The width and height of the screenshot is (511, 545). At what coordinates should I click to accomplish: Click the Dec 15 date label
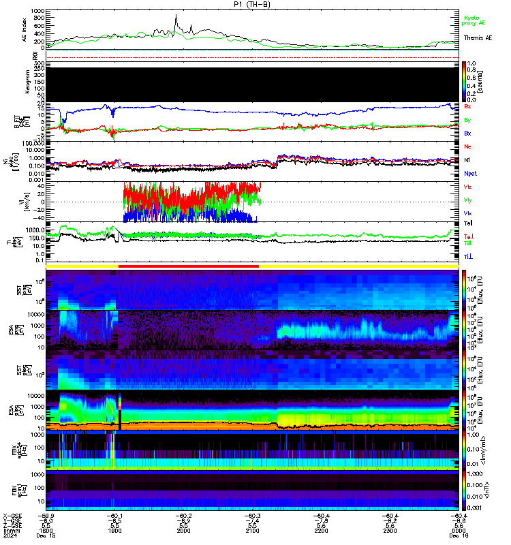coord(46,535)
